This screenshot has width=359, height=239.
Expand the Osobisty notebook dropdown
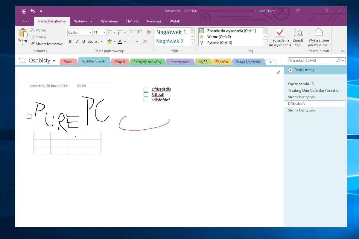[x=54, y=61]
